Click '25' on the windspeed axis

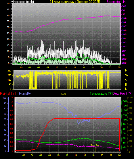click(x=8, y=33)
